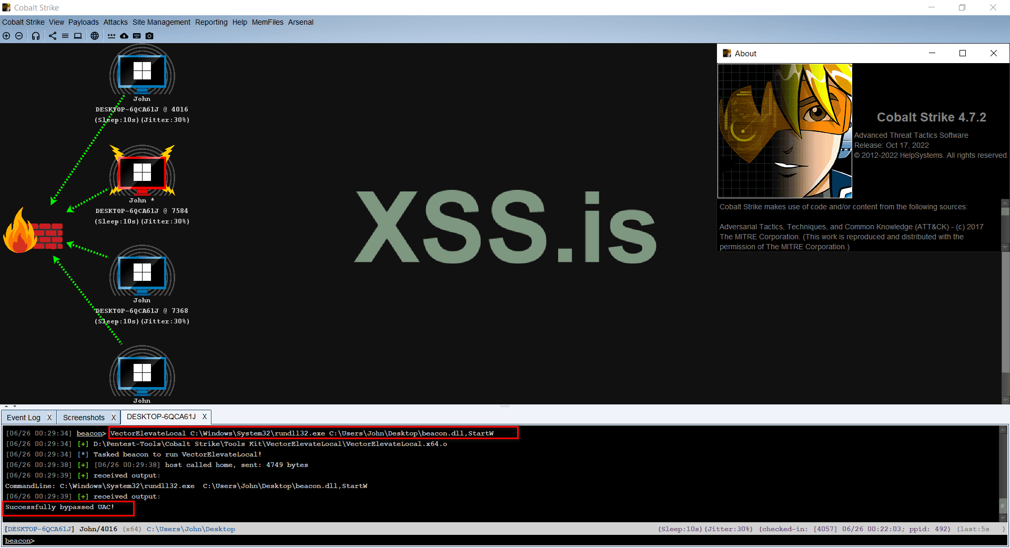Open the Attacks menu
Viewport: 1010px width, 548px height.
tap(116, 22)
